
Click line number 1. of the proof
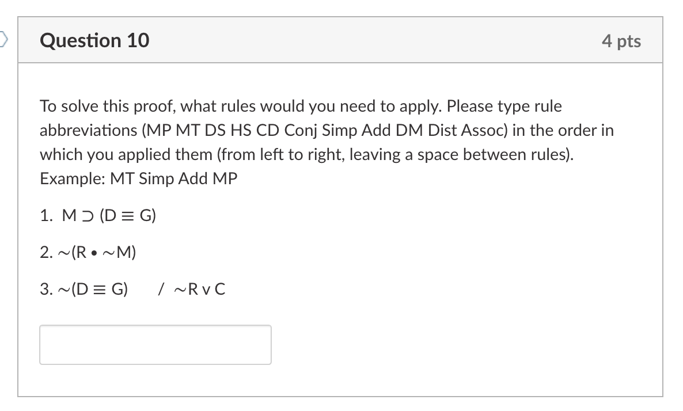46,215
